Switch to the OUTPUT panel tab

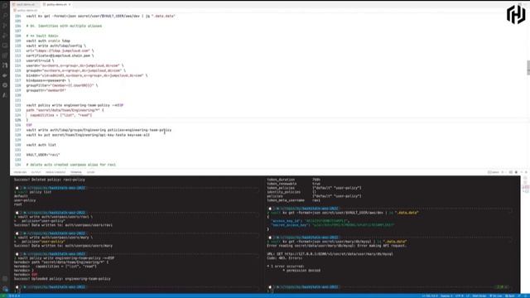click(x=36, y=172)
